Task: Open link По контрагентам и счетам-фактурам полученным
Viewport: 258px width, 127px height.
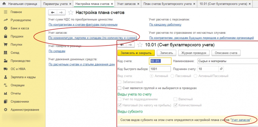Action: [x=83, y=25]
